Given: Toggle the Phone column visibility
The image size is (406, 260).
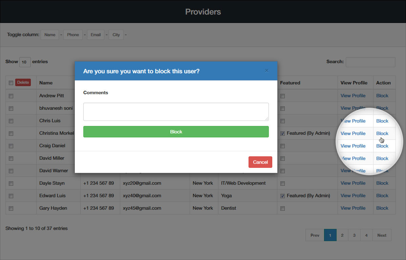Looking at the screenshot, I should (73, 35).
